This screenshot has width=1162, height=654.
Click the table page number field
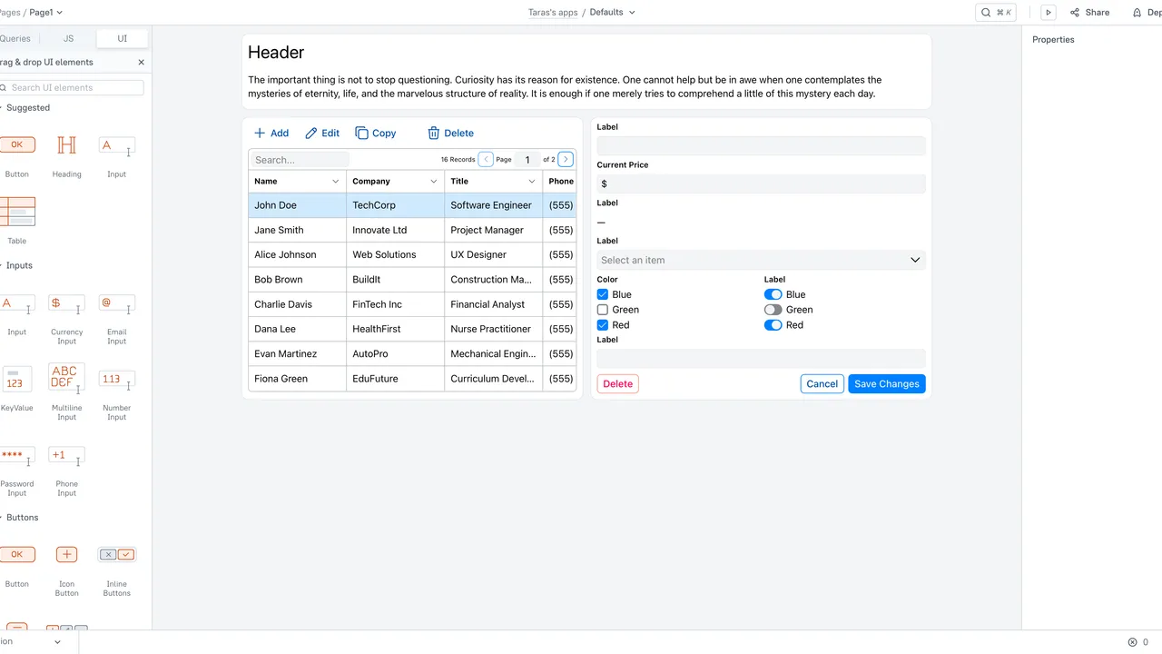(x=527, y=159)
